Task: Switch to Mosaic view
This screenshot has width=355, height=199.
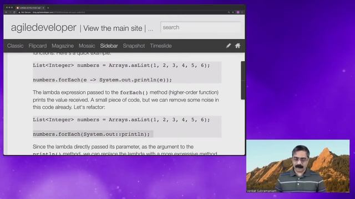Action: [87, 46]
